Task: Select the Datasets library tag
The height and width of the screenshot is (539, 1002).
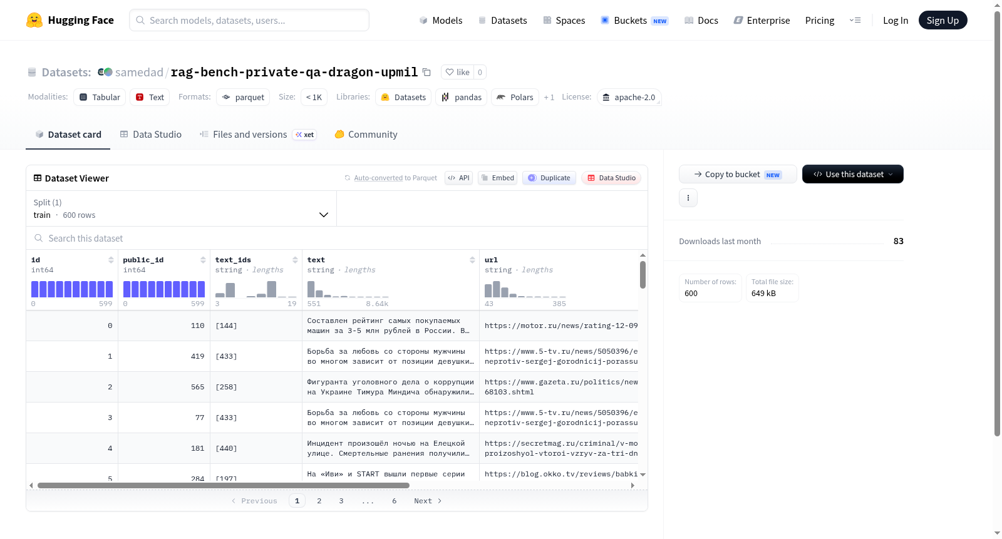Action: [403, 97]
